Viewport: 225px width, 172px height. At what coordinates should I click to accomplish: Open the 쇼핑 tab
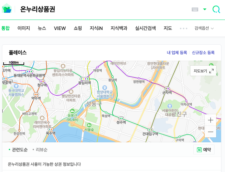click(x=78, y=28)
